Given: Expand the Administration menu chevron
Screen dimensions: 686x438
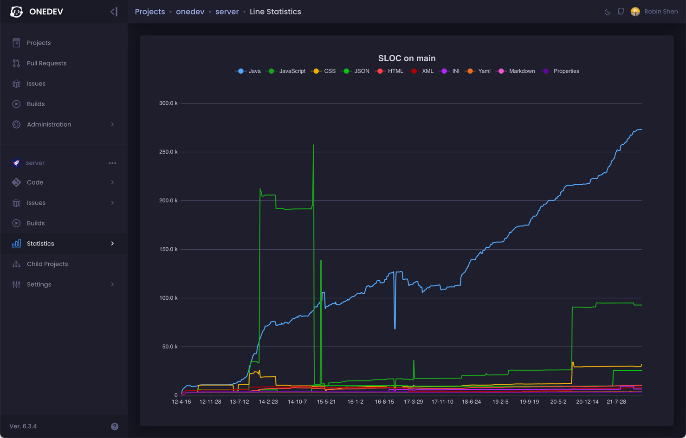Looking at the screenshot, I should (x=112, y=124).
